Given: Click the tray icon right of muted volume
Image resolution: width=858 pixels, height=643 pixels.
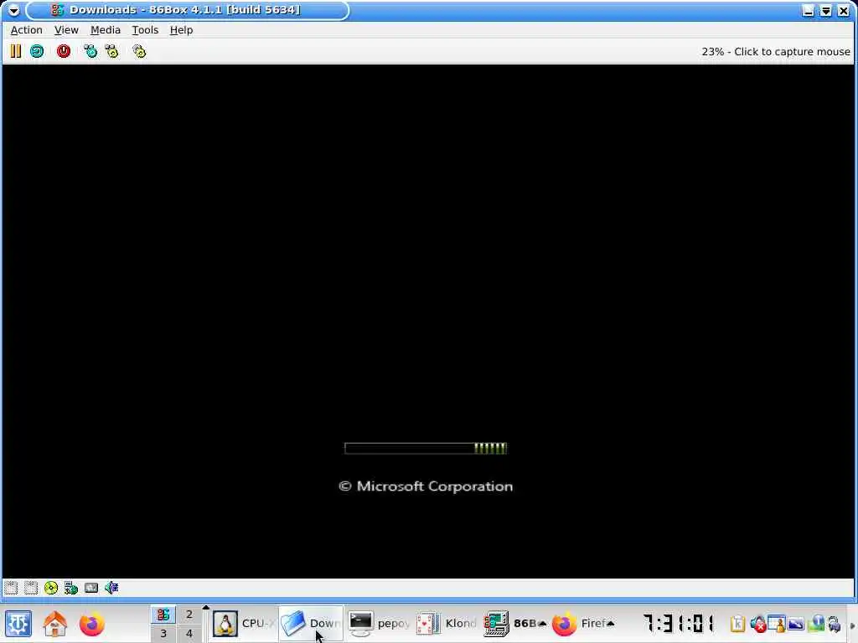Looking at the screenshot, I should 777,624.
